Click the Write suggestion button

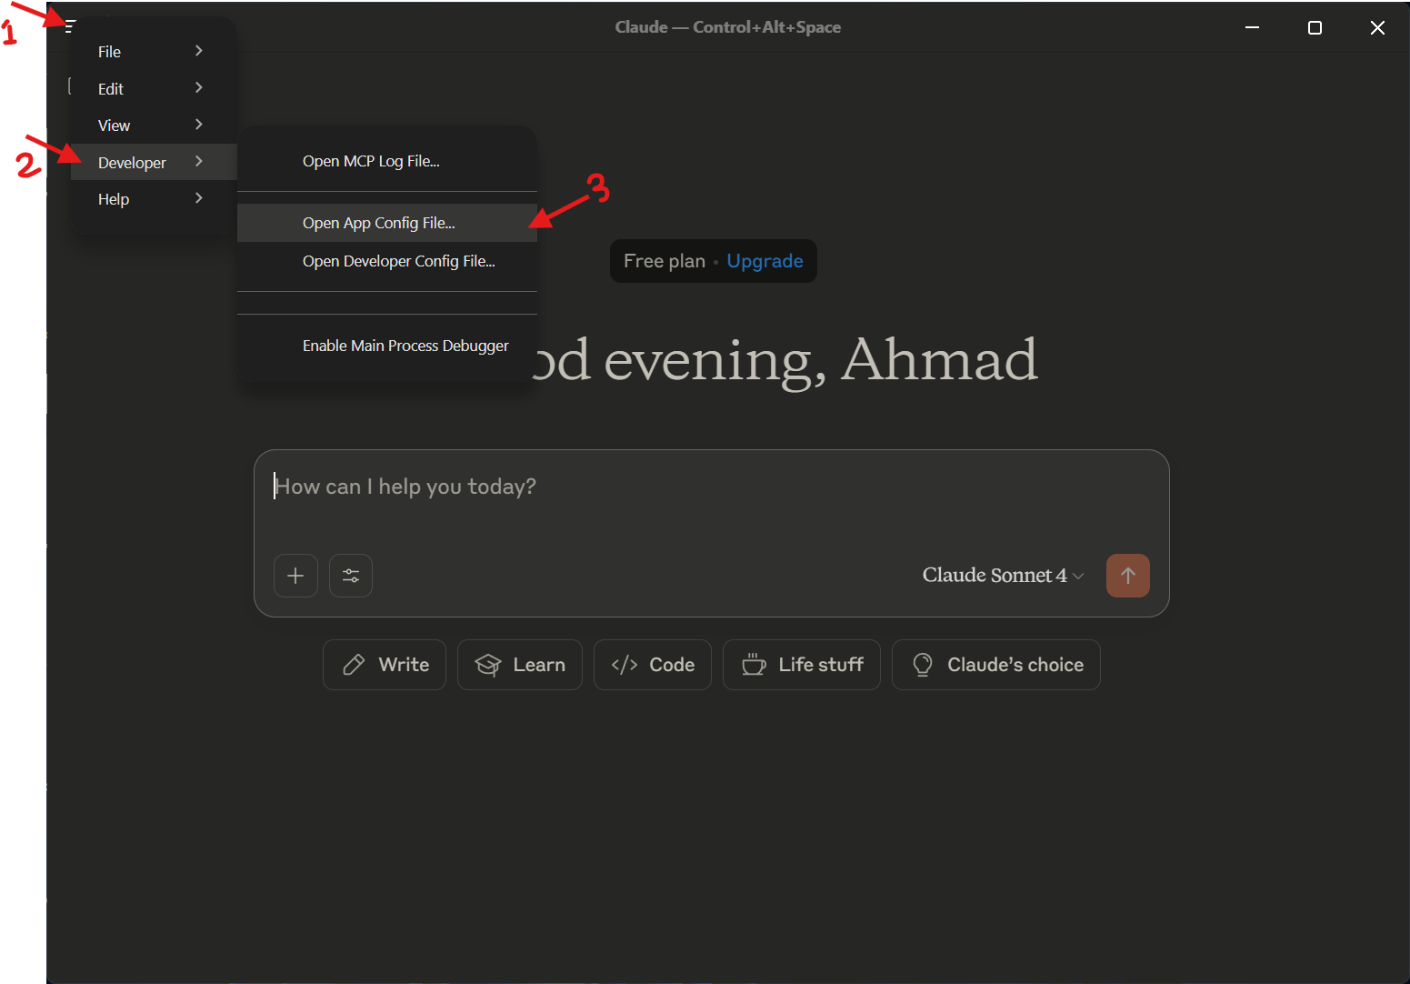click(385, 665)
